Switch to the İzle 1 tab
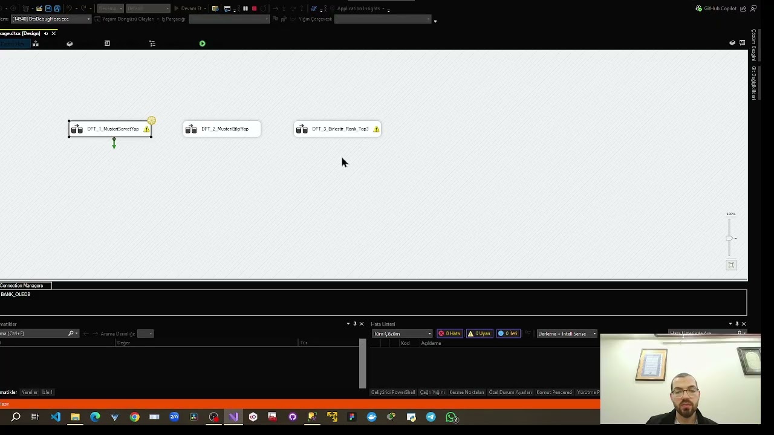Screen dimensions: 774x435 [x=47, y=392]
